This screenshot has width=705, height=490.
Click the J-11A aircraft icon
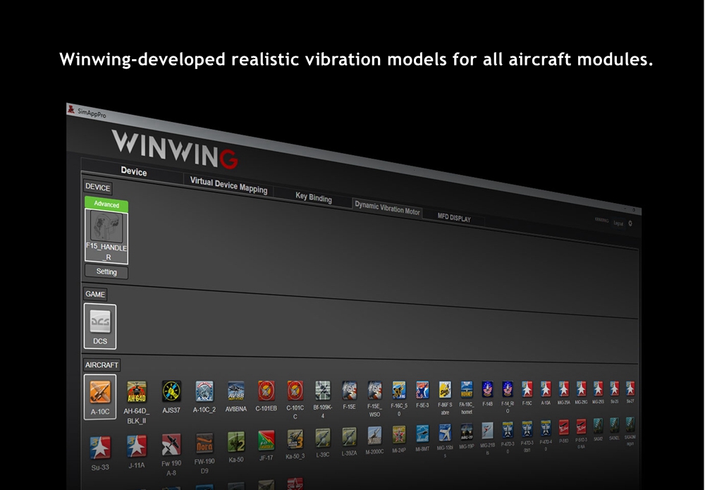[137, 446]
